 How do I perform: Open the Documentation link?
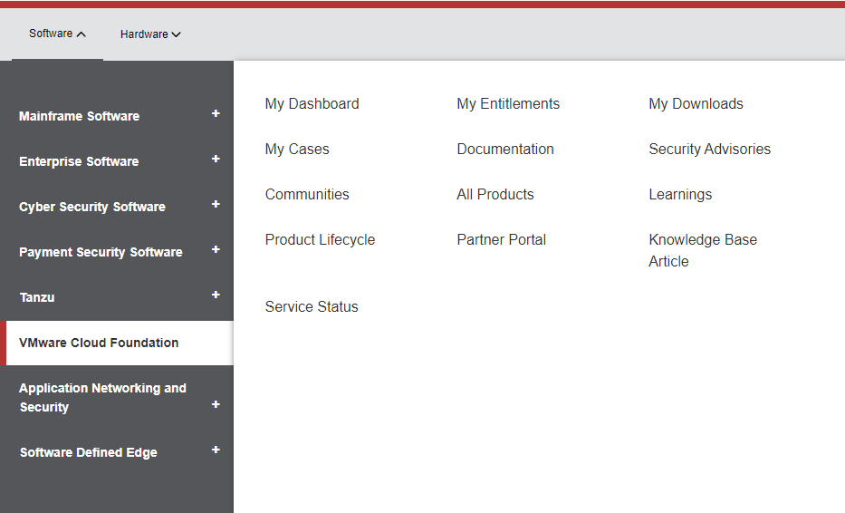click(505, 150)
